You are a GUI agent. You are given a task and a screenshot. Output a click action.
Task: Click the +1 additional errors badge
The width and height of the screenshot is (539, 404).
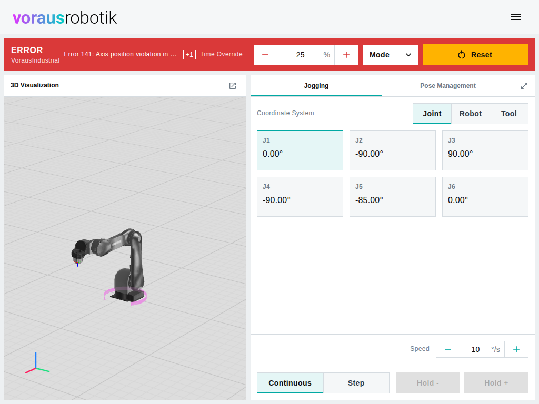click(189, 55)
